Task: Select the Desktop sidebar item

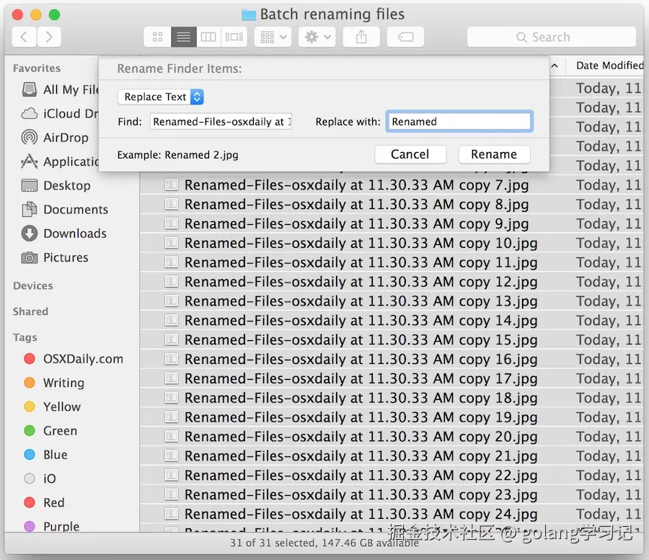Action: point(63,185)
